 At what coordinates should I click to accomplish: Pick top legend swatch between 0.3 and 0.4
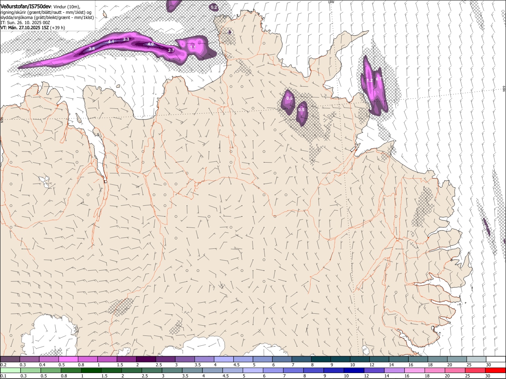30,359
